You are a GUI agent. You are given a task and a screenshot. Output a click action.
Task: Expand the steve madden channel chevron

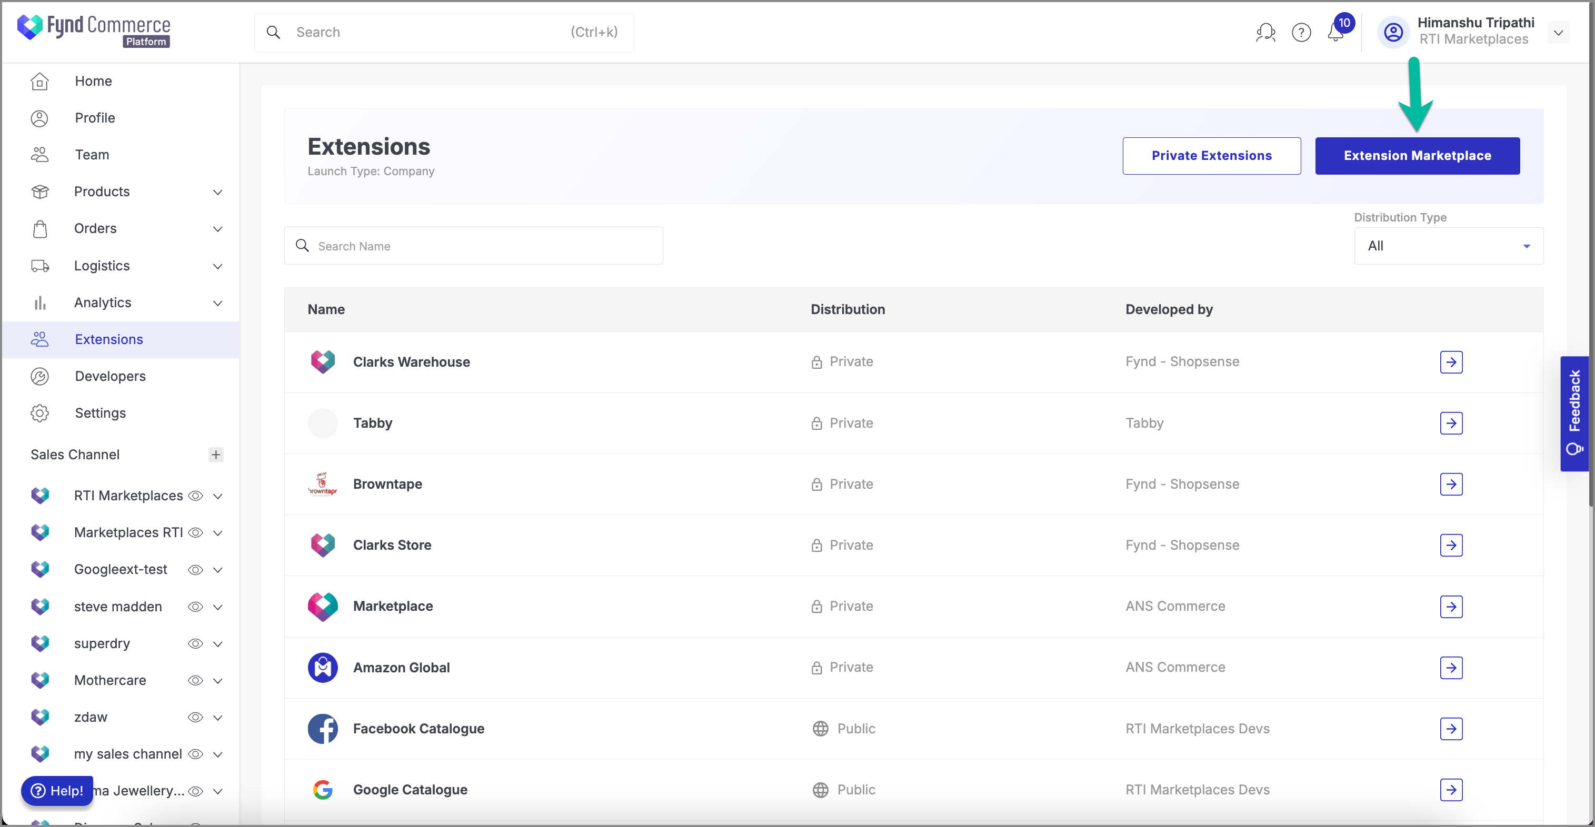(217, 607)
